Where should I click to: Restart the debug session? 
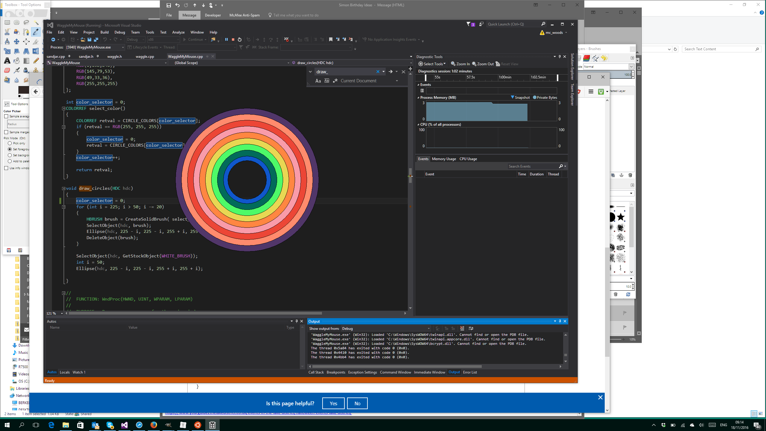coord(240,40)
